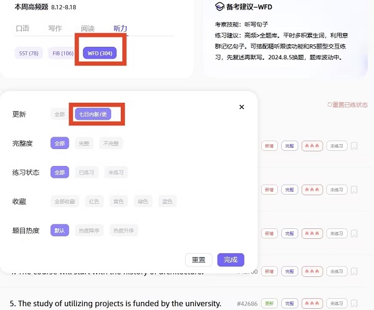
Task: Click the question ID #42686
Action: pos(247,304)
